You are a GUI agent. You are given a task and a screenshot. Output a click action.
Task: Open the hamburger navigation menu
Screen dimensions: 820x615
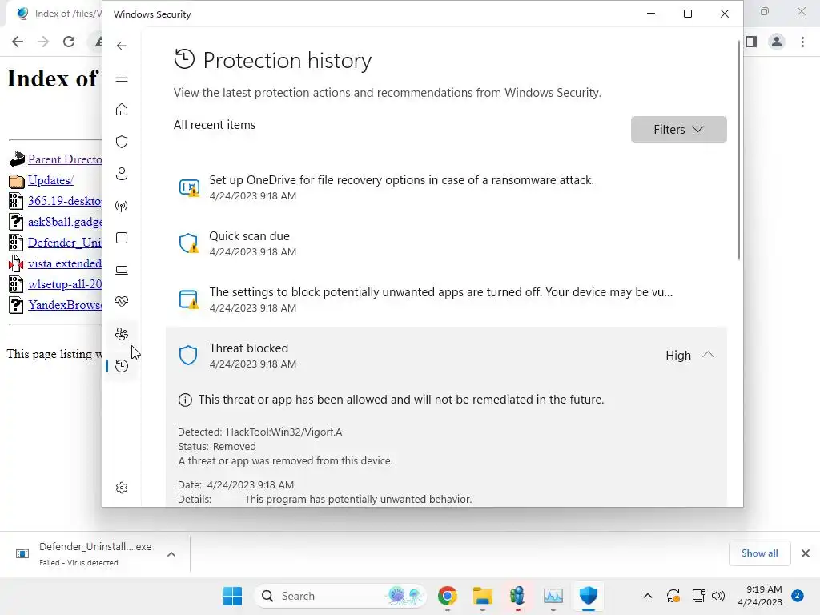[122, 78]
